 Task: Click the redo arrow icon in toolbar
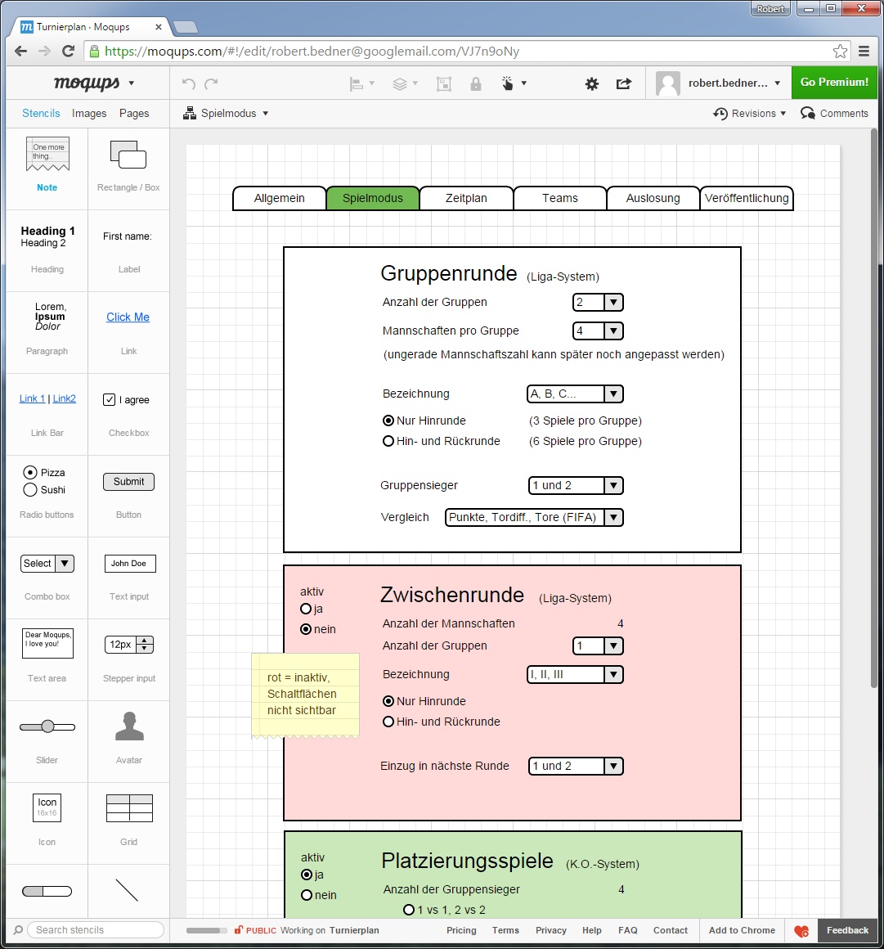pyautogui.click(x=211, y=83)
